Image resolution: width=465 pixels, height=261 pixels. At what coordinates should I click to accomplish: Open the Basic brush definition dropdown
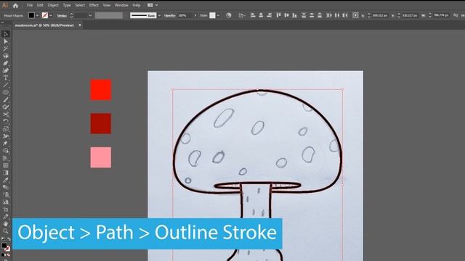pos(160,15)
